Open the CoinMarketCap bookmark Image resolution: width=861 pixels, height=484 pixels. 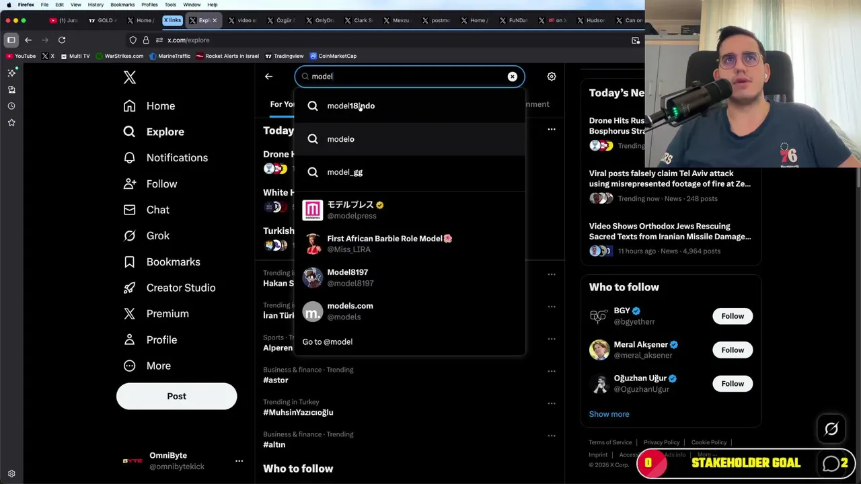pos(333,56)
